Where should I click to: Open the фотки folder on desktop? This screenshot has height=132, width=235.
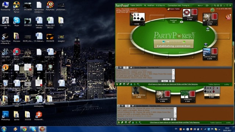tap(17, 116)
